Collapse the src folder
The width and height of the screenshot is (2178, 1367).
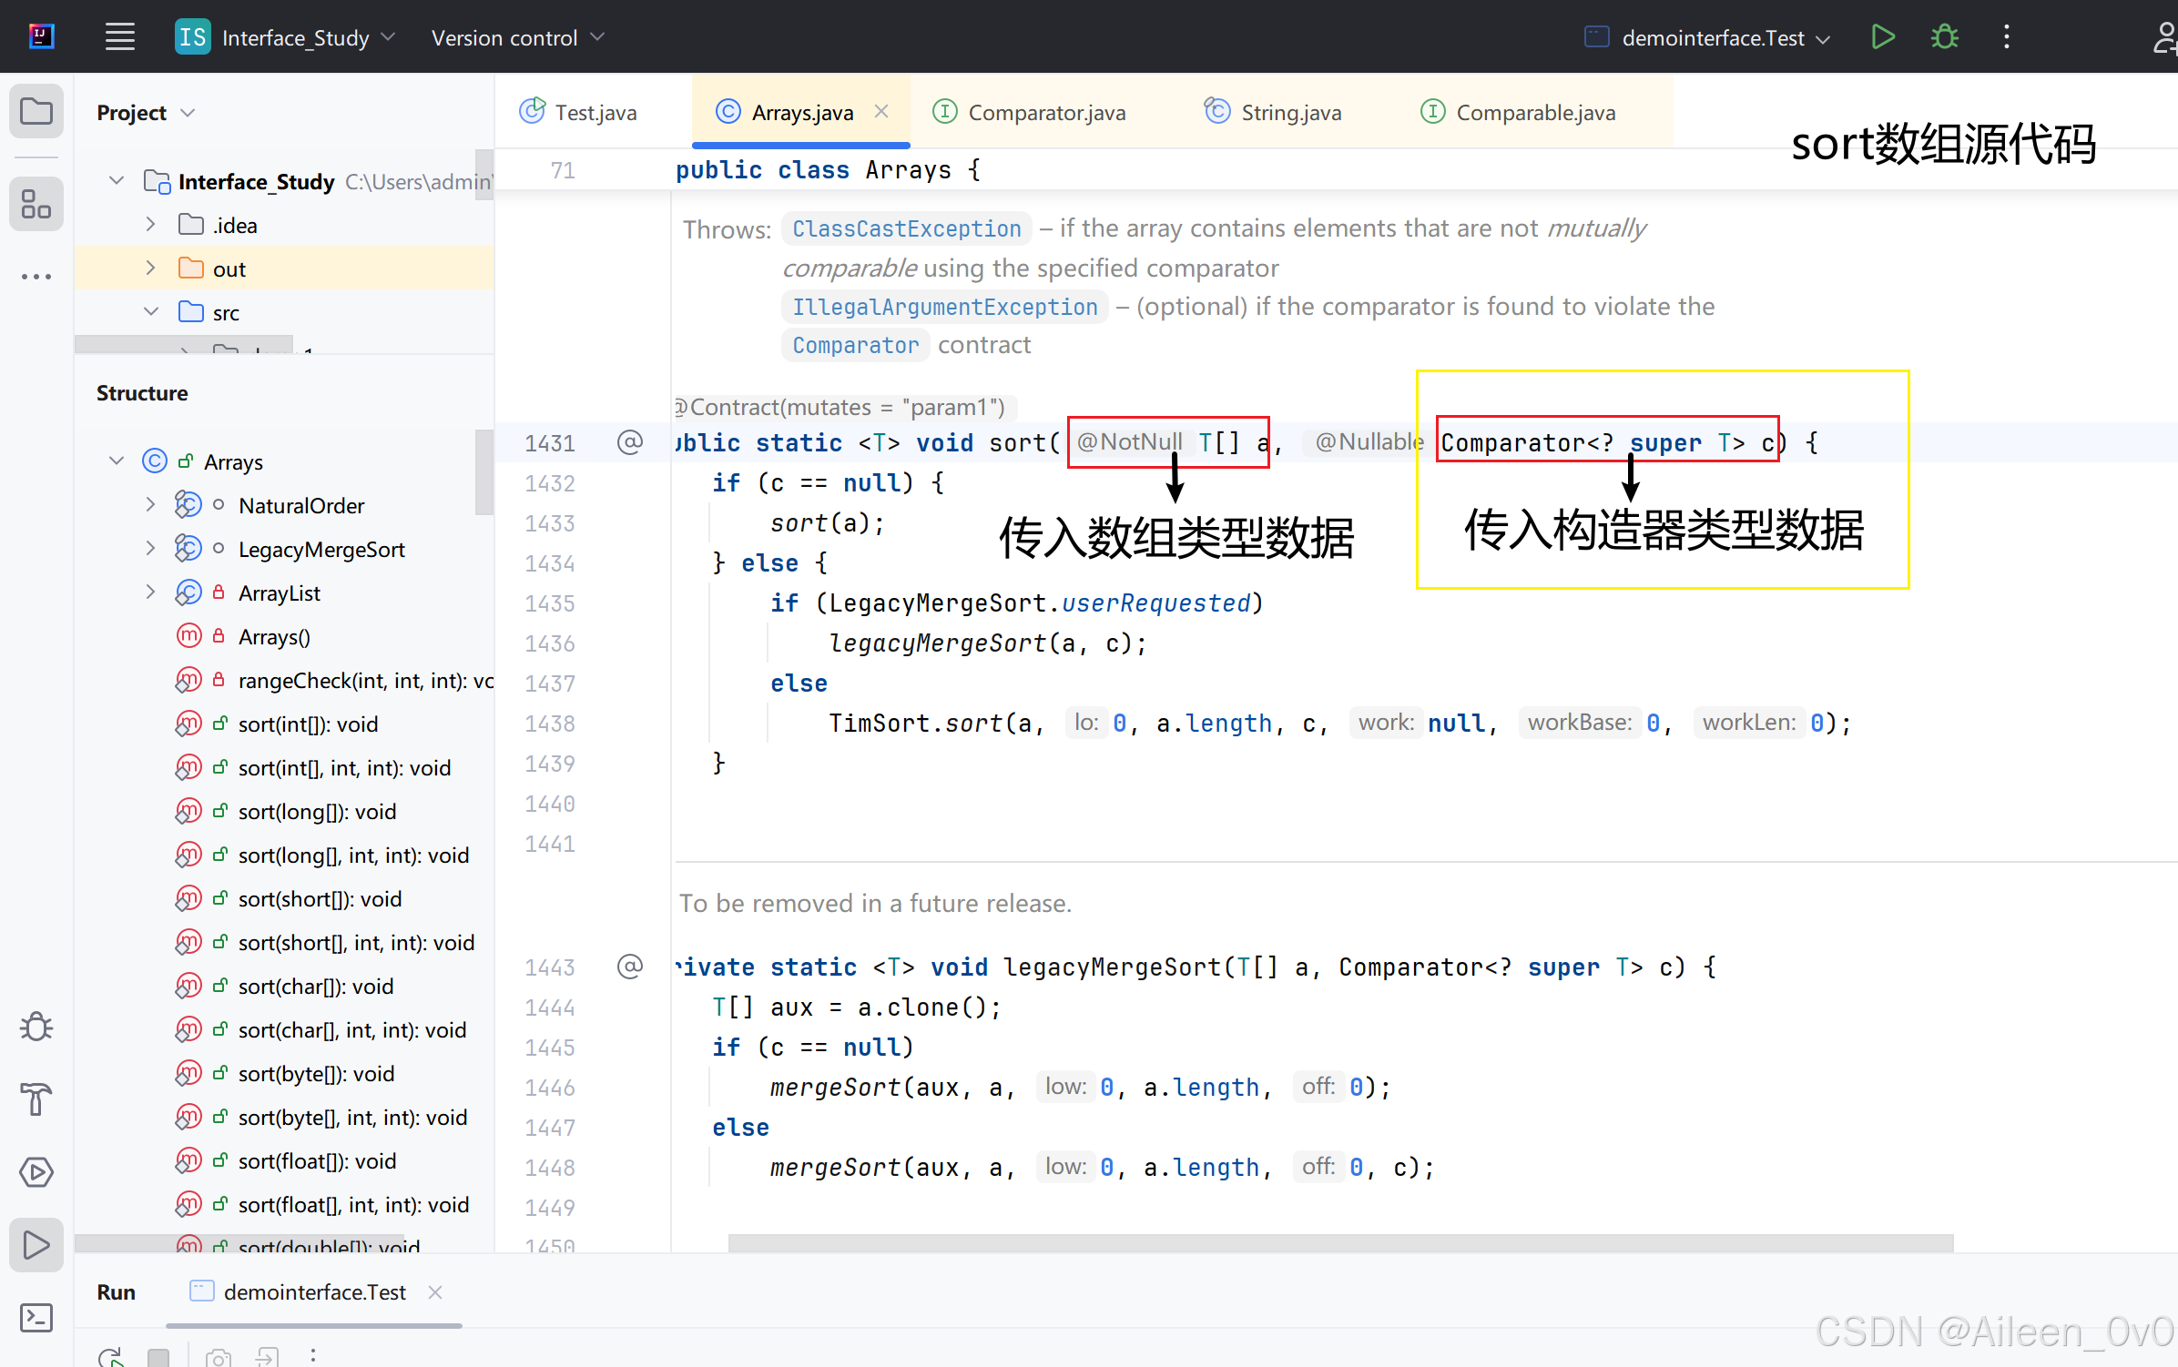pyautogui.click(x=151, y=311)
